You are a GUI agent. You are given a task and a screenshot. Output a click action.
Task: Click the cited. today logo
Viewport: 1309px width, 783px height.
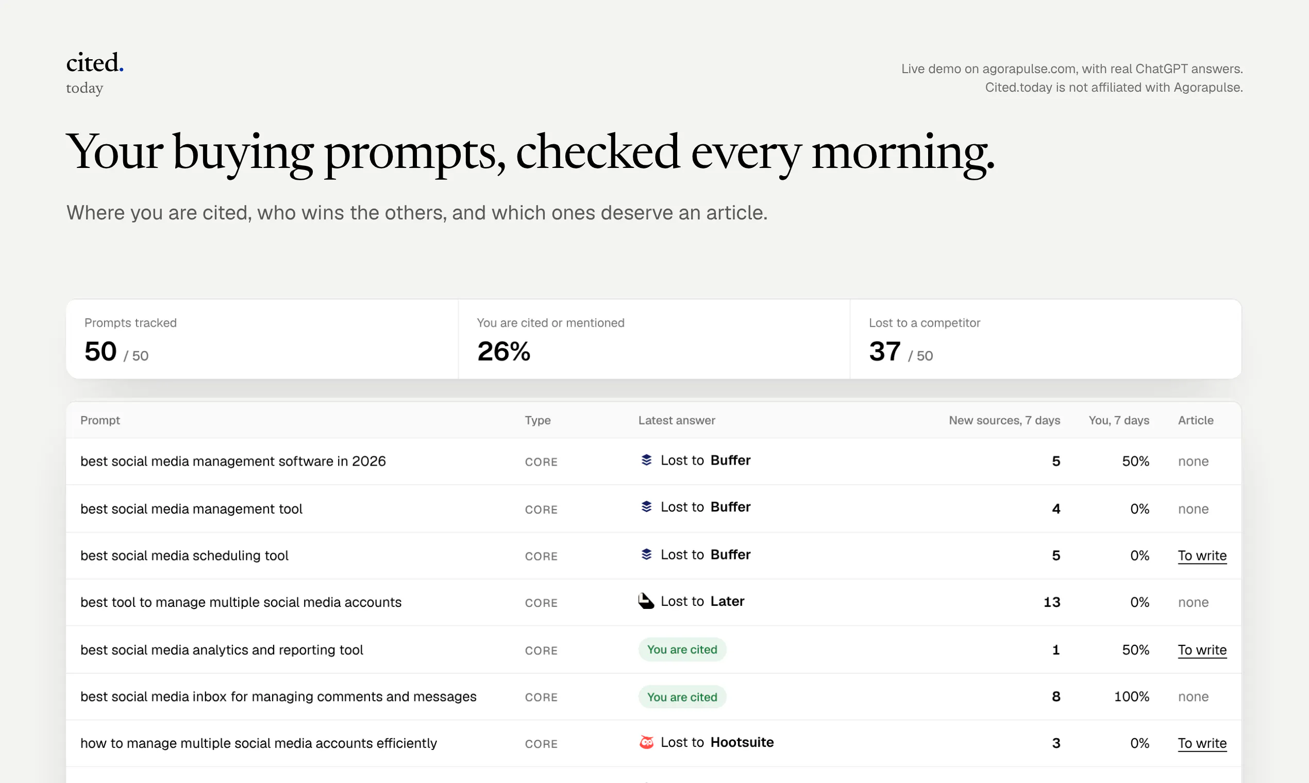pyautogui.click(x=95, y=73)
